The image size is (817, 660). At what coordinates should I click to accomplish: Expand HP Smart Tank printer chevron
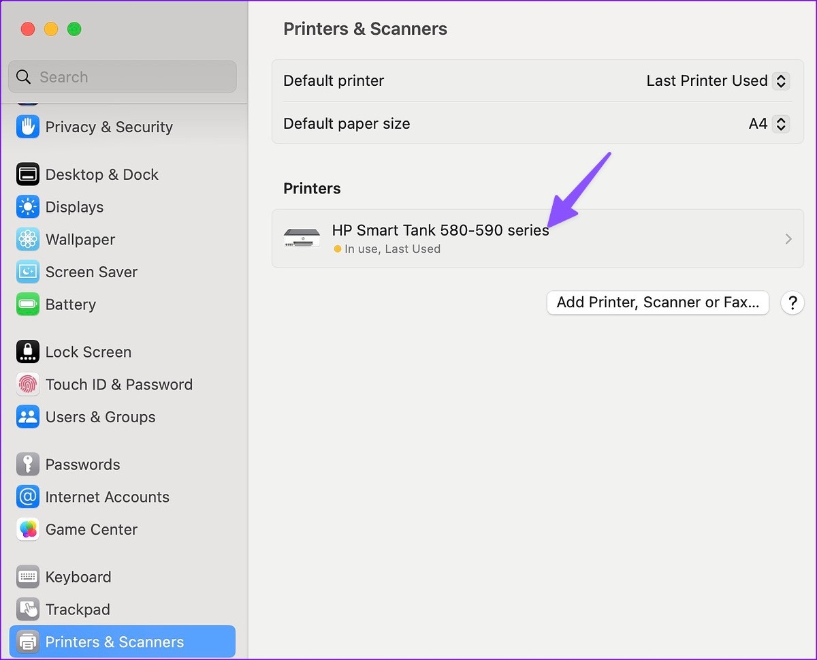pyautogui.click(x=788, y=238)
